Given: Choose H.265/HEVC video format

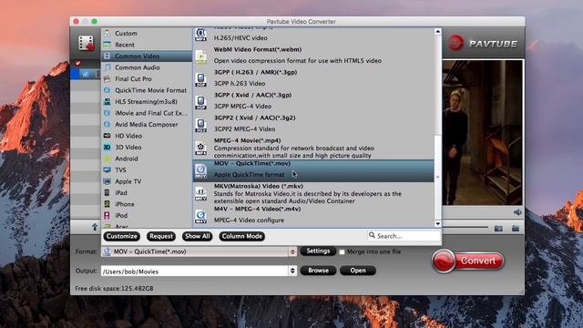Looking at the screenshot, I should (313, 36).
